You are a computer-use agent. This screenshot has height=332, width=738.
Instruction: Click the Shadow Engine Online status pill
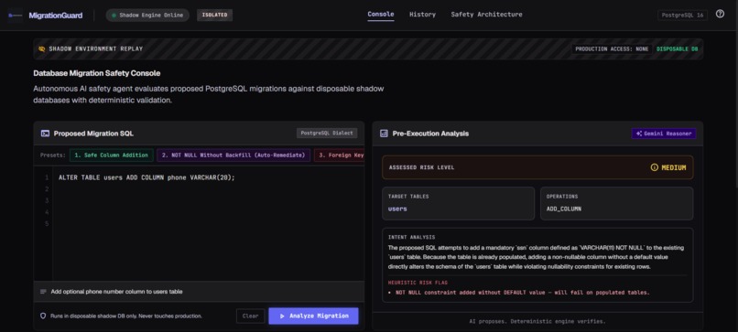pyautogui.click(x=147, y=15)
